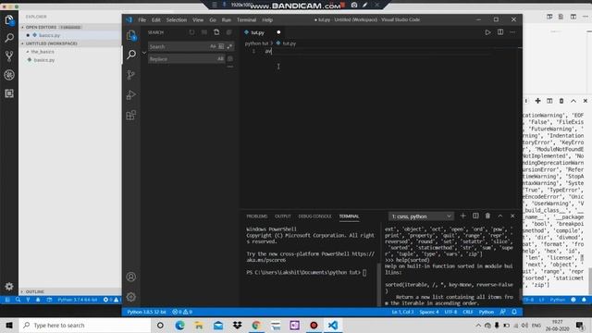592x333 pixels.
Task: Switch to OUTPUT panel tab
Action: click(283, 216)
